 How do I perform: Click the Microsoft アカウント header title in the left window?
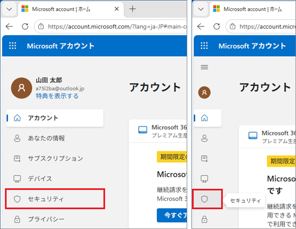pyautogui.click(x=61, y=46)
